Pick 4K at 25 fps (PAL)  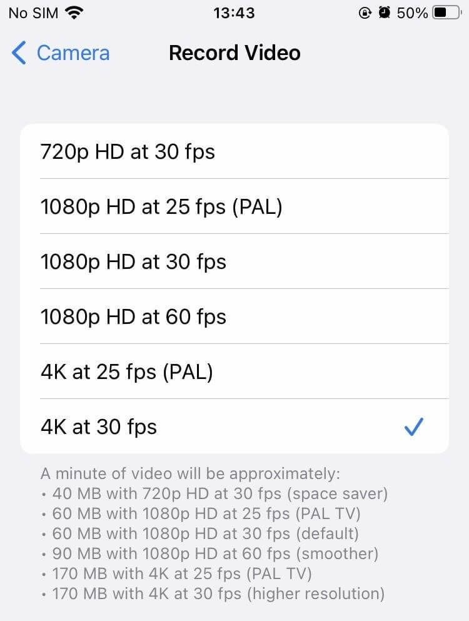(x=127, y=371)
